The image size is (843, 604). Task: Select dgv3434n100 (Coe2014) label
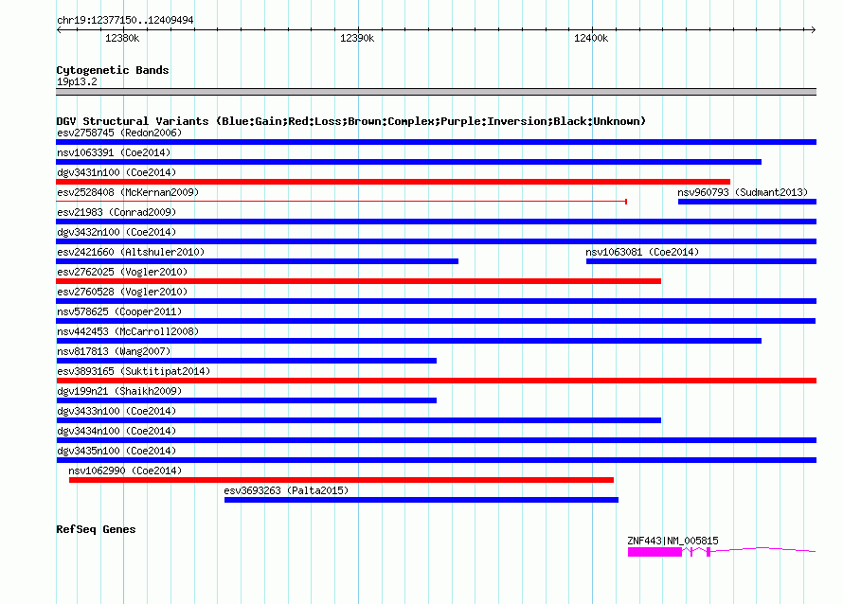[x=117, y=431]
